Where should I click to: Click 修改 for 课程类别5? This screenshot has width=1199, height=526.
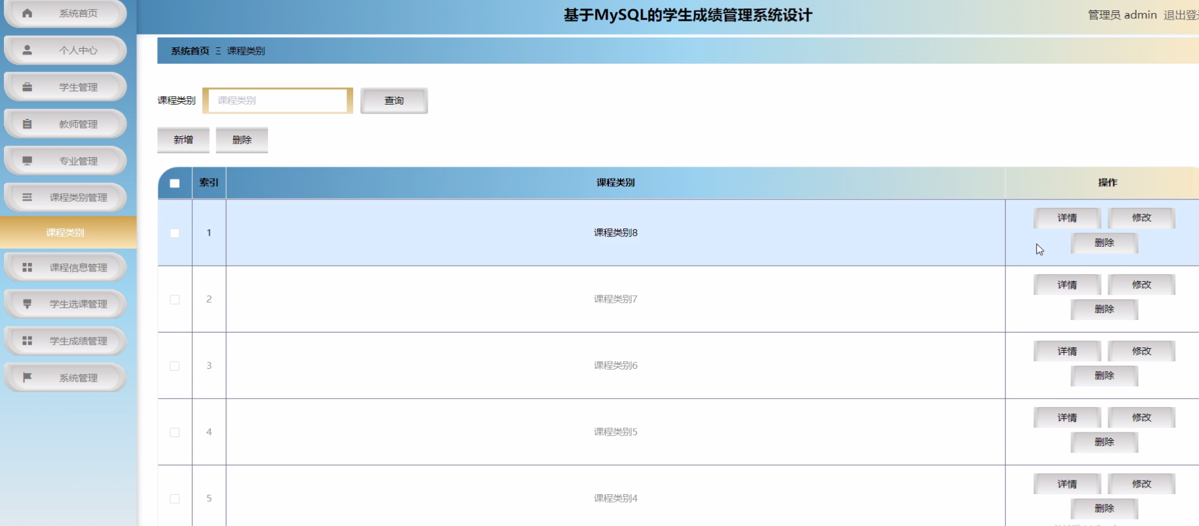pos(1142,418)
